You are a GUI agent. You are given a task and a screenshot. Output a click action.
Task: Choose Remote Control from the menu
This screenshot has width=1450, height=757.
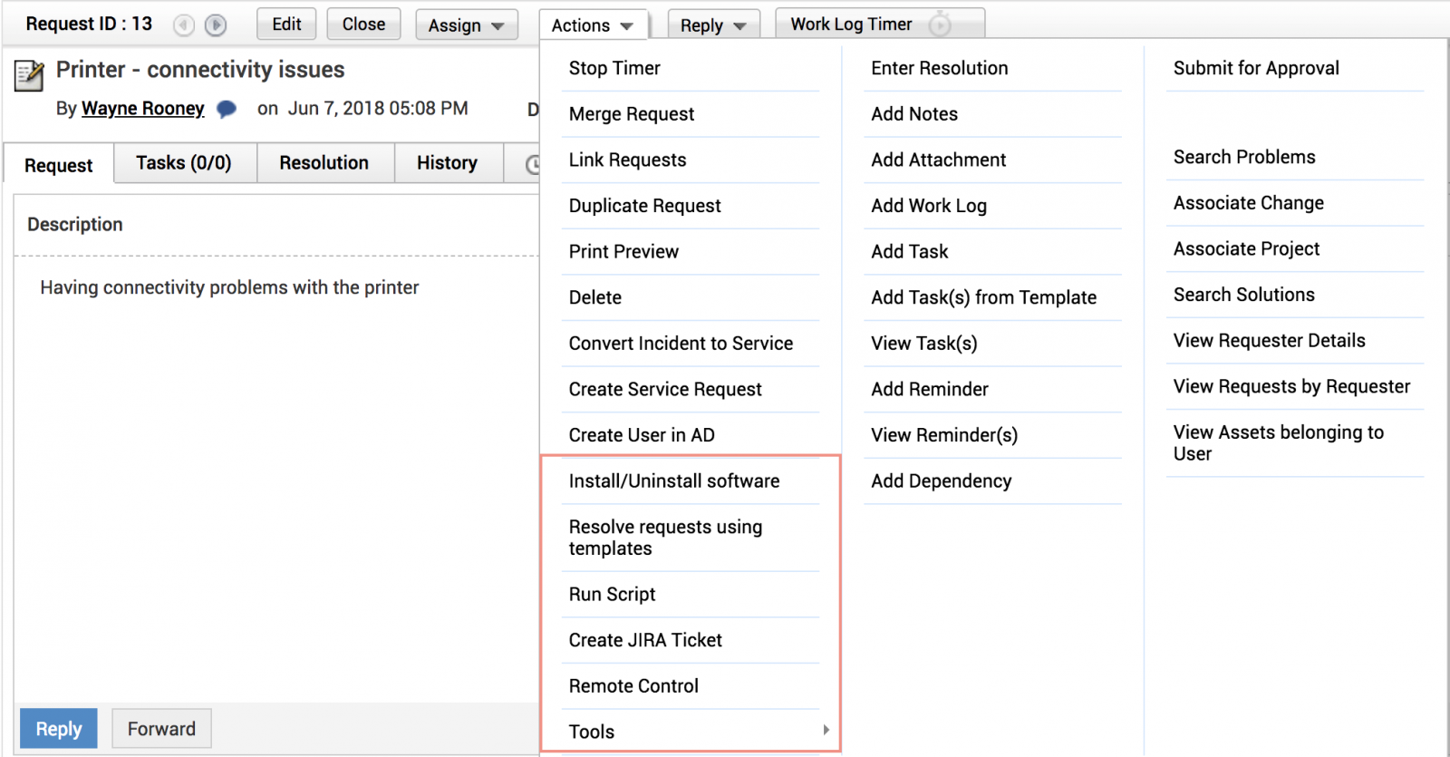pos(633,686)
